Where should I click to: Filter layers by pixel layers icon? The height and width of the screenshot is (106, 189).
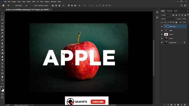pyautogui.click(x=173, y=15)
